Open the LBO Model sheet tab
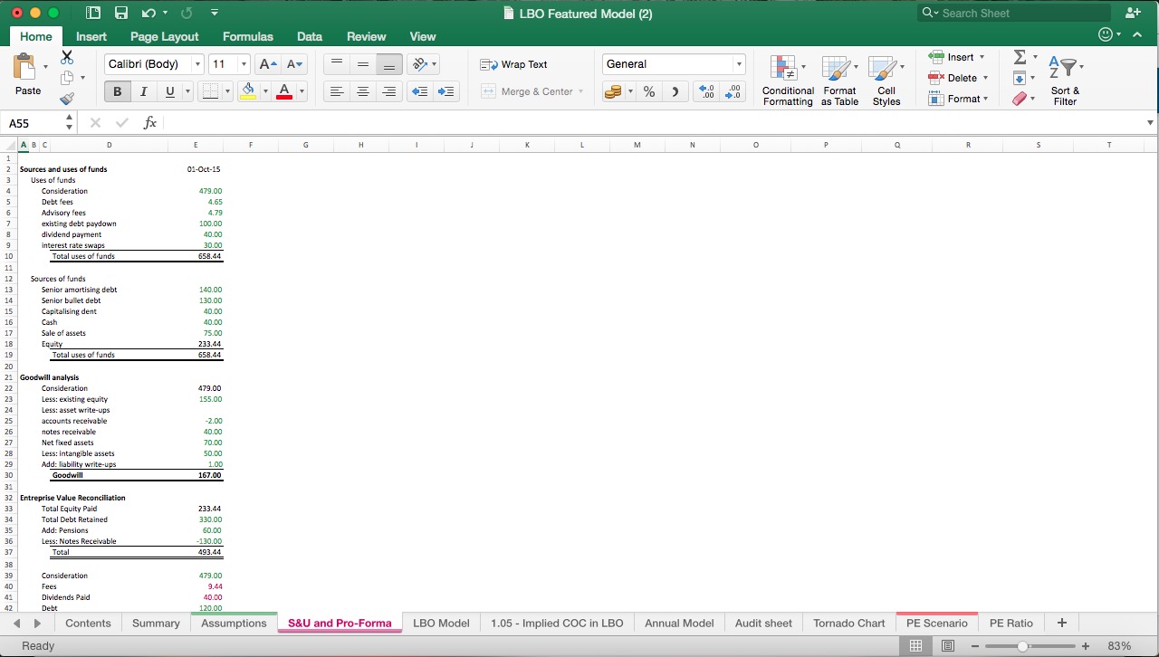The image size is (1159, 657). coord(441,623)
